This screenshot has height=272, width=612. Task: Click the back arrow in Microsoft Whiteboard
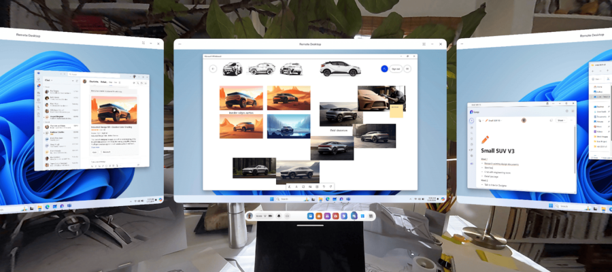(x=213, y=69)
